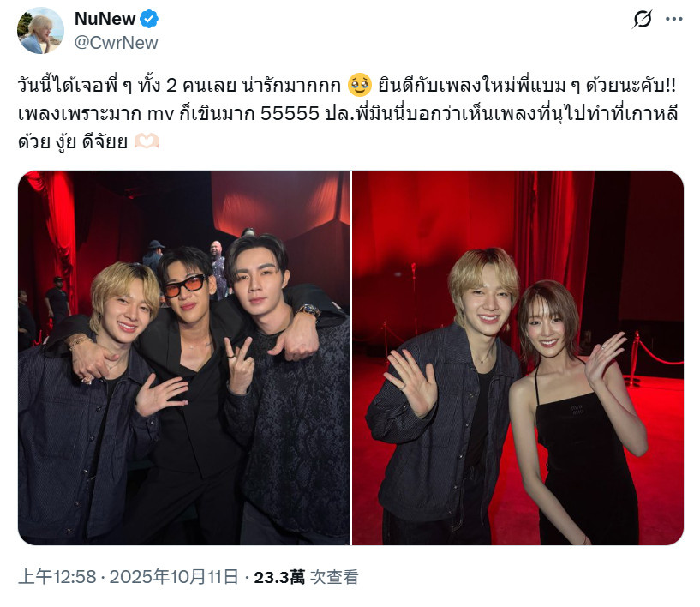Click the 次查看 views label

(x=334, y=578)
